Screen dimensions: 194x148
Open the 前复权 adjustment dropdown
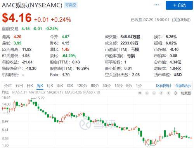coord(186,93)
